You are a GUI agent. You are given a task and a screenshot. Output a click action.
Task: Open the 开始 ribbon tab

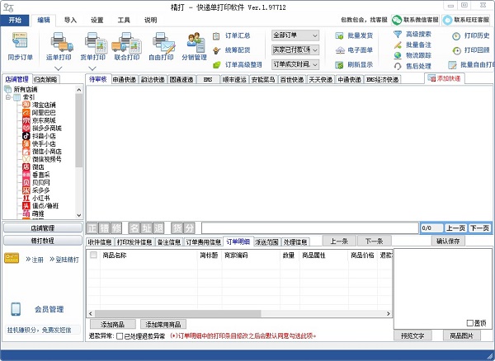(x=15, y=20)
